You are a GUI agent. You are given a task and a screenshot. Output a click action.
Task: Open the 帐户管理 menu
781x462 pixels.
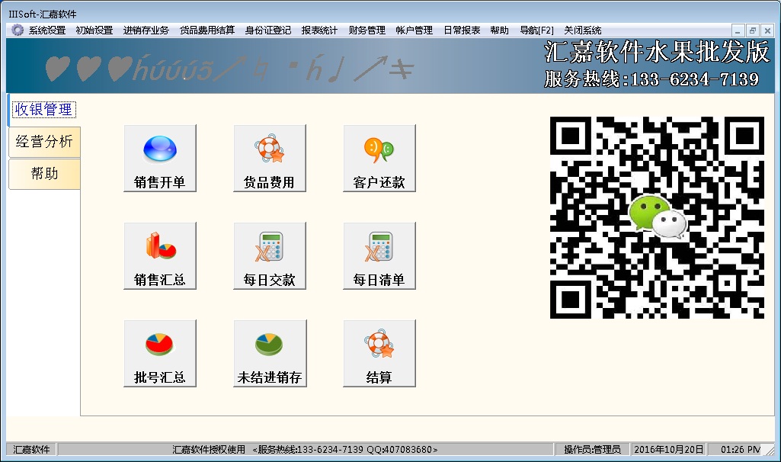point(415,30)
